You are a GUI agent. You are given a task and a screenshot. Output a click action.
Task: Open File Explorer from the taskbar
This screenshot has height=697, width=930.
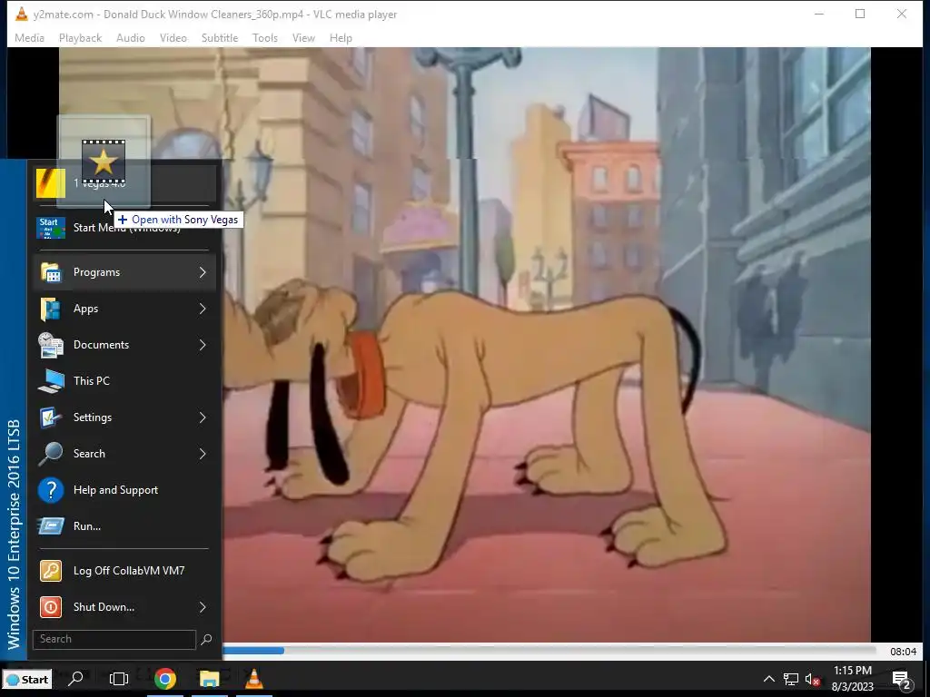210,679
